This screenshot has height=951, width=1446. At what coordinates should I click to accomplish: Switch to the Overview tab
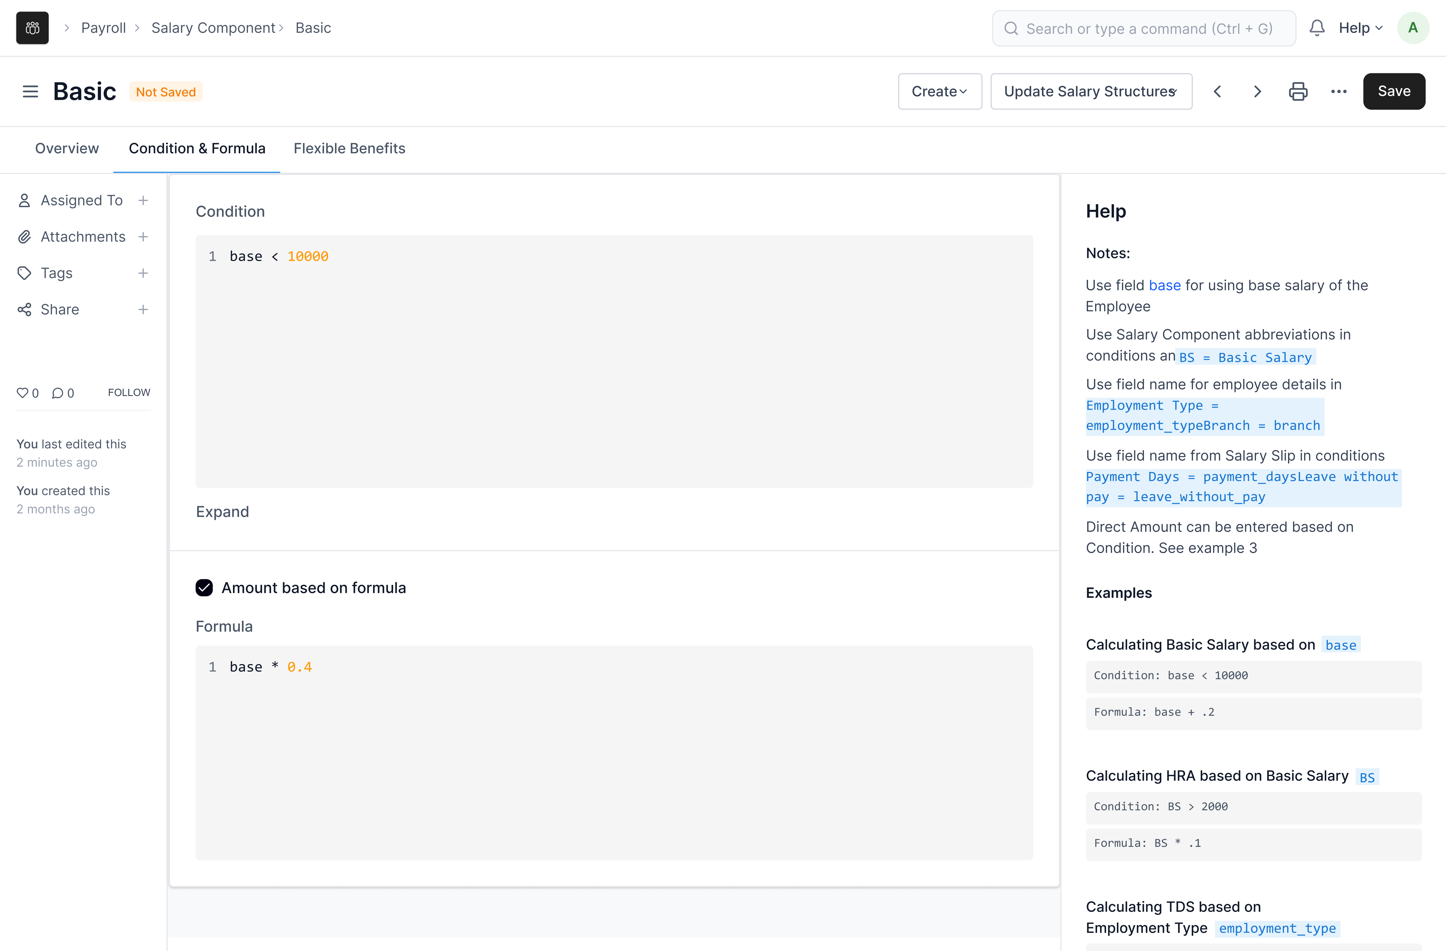[67, 148]
